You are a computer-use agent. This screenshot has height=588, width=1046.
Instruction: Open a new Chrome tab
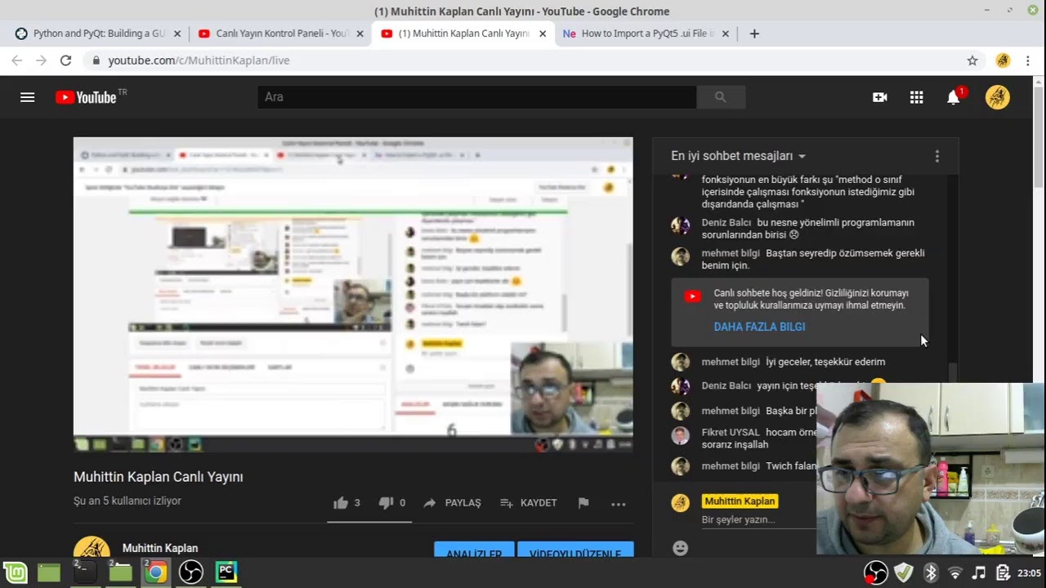[x=754, y=33]
